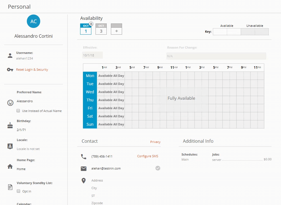
Task: Click the key icon for login security
Action: coord(10,70)
